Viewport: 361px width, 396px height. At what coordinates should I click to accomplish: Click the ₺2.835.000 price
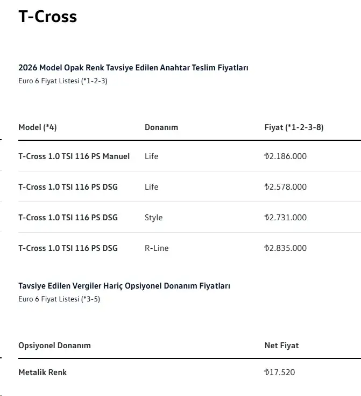(x=286, y=248)
